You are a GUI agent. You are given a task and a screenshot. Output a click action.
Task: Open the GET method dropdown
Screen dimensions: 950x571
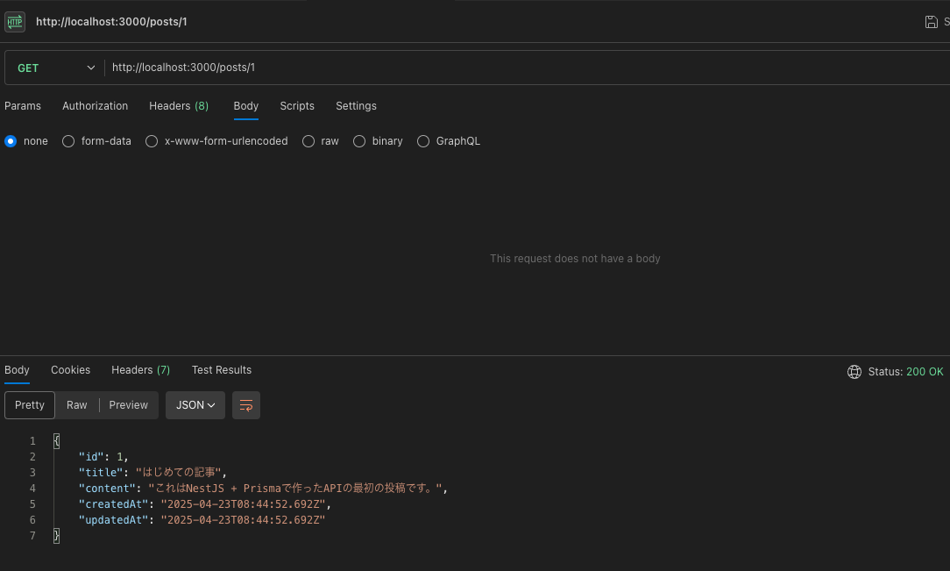coord(55,68)
